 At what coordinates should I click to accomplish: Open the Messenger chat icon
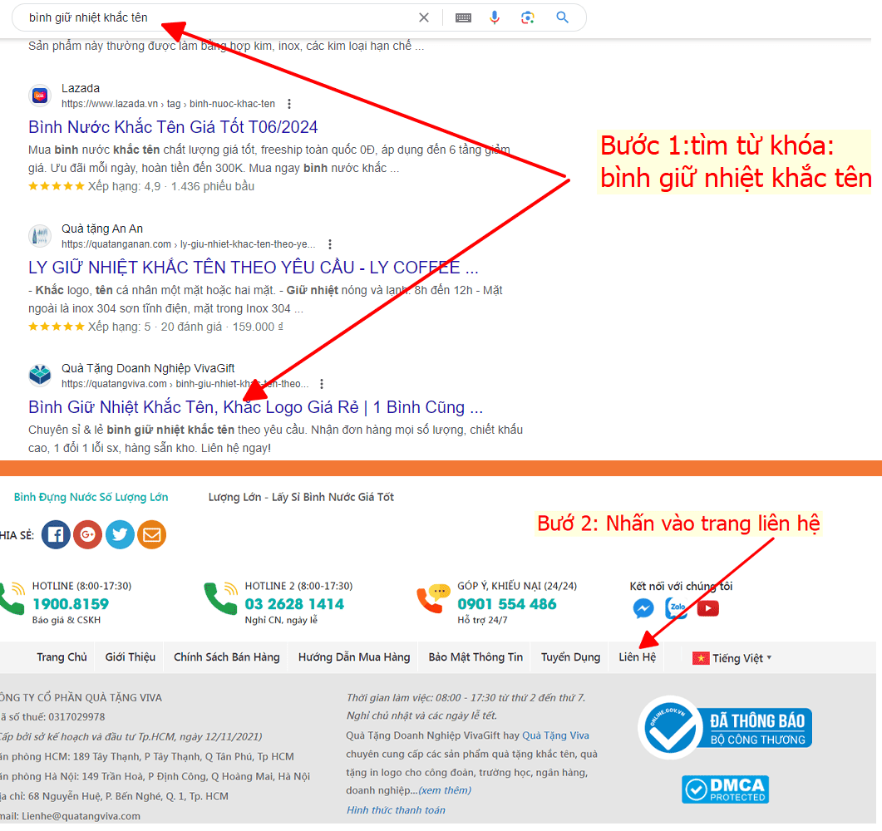pyautogui.click(x=643, y=608)
